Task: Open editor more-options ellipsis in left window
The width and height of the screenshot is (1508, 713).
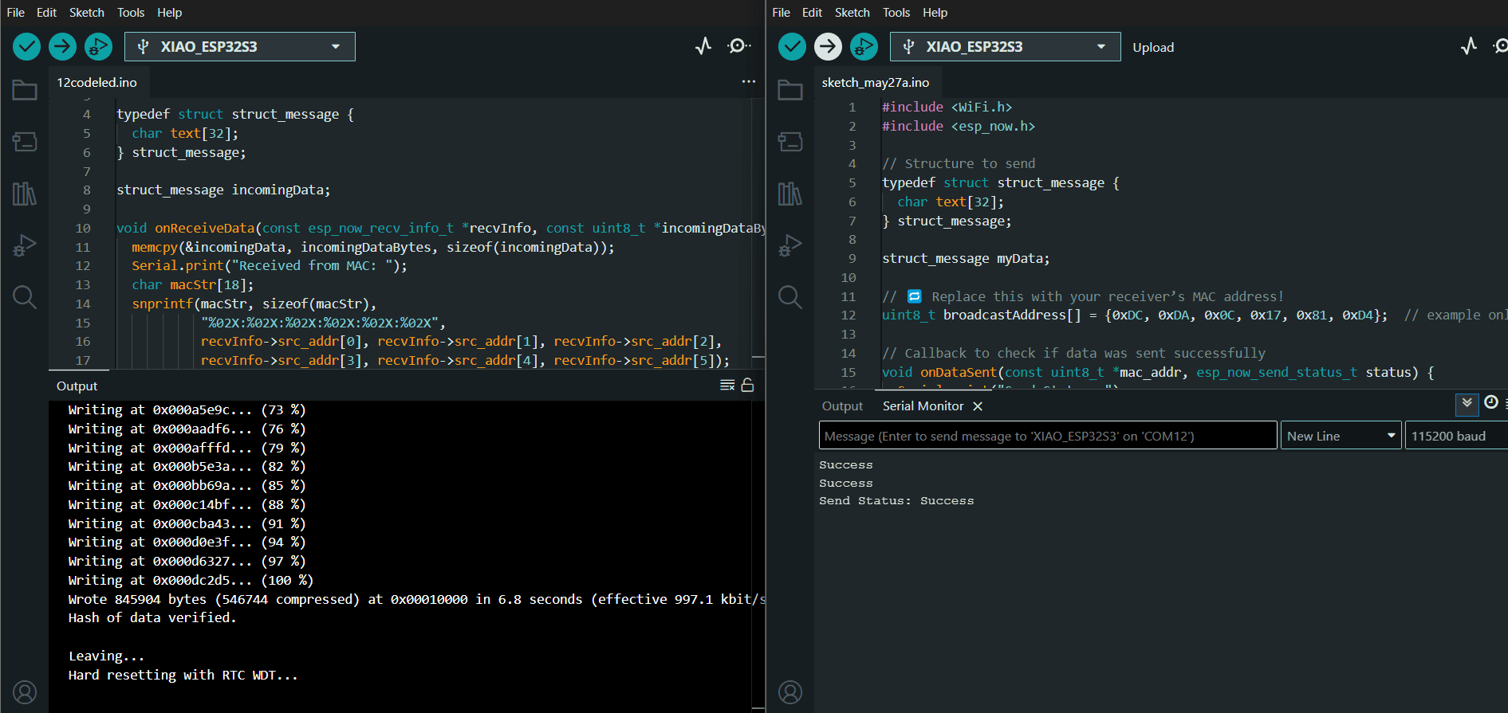Action: point(749,82)
